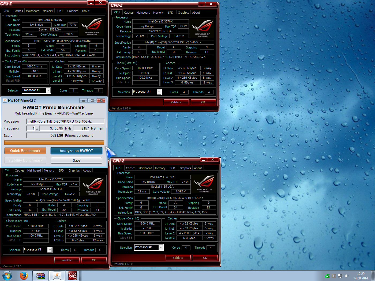Click Bus Speed 100.0 MHz in CPU-Z showing 1600.2 MHz

(x=35, y=76)
